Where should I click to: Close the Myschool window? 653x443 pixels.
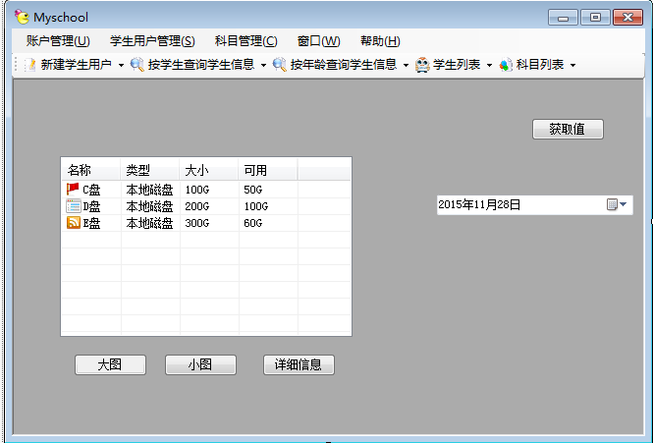click(628, 18)
